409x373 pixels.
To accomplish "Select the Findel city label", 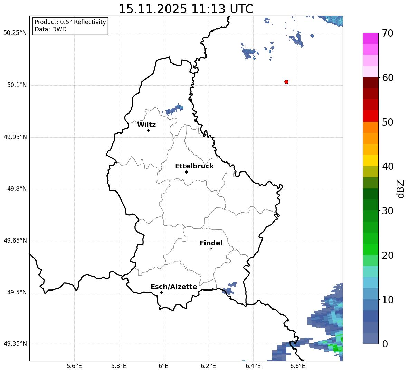I will pyautogui.click(x=211, y=243).
